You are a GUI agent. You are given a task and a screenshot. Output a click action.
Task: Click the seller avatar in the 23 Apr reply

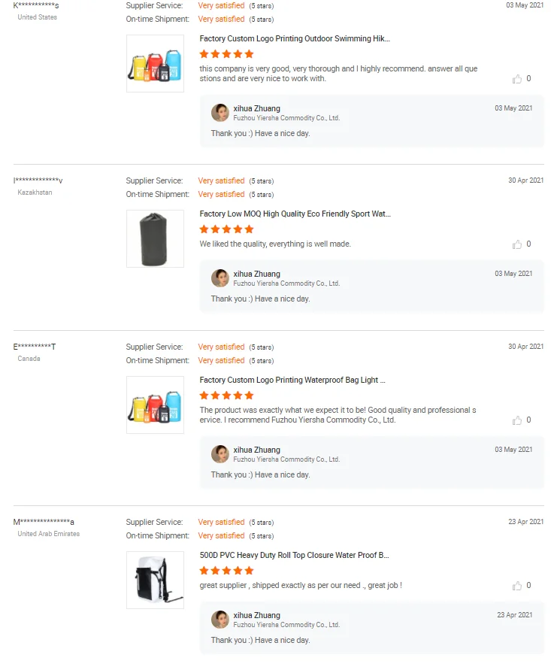220,620
